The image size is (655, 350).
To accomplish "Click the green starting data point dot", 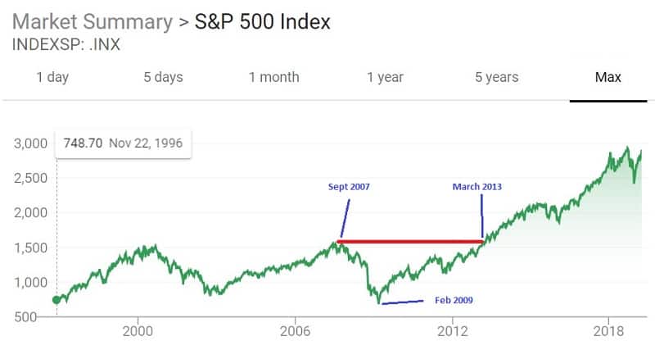I will 56,300.
